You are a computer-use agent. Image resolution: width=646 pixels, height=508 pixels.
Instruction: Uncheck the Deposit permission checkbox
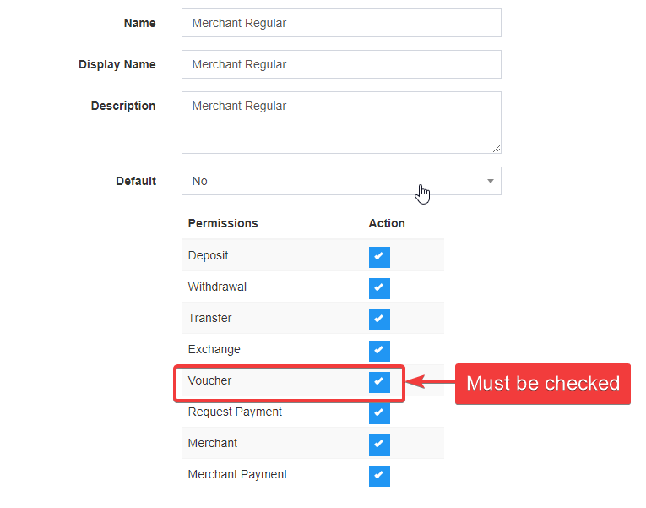point(379,257)
